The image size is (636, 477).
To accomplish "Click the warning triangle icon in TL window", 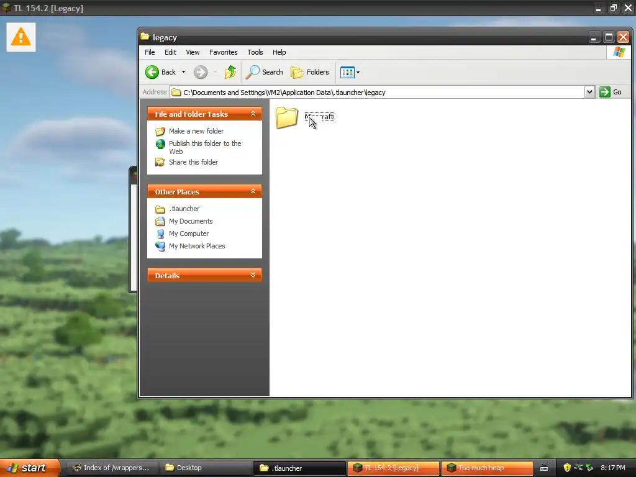I will tap(20, 37).
